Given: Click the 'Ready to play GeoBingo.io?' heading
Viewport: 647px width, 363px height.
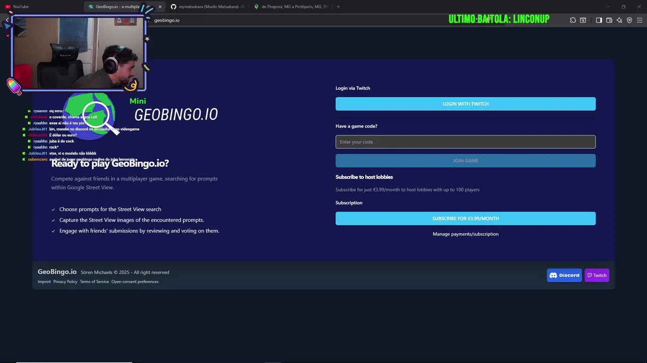Looking at the screenshot, I should click(x=110, y=163).
